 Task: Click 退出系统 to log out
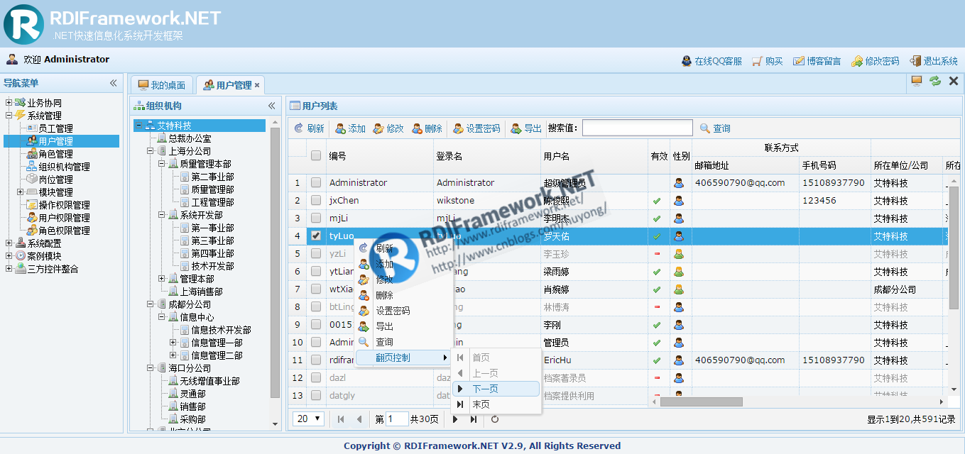click(934, 61)
